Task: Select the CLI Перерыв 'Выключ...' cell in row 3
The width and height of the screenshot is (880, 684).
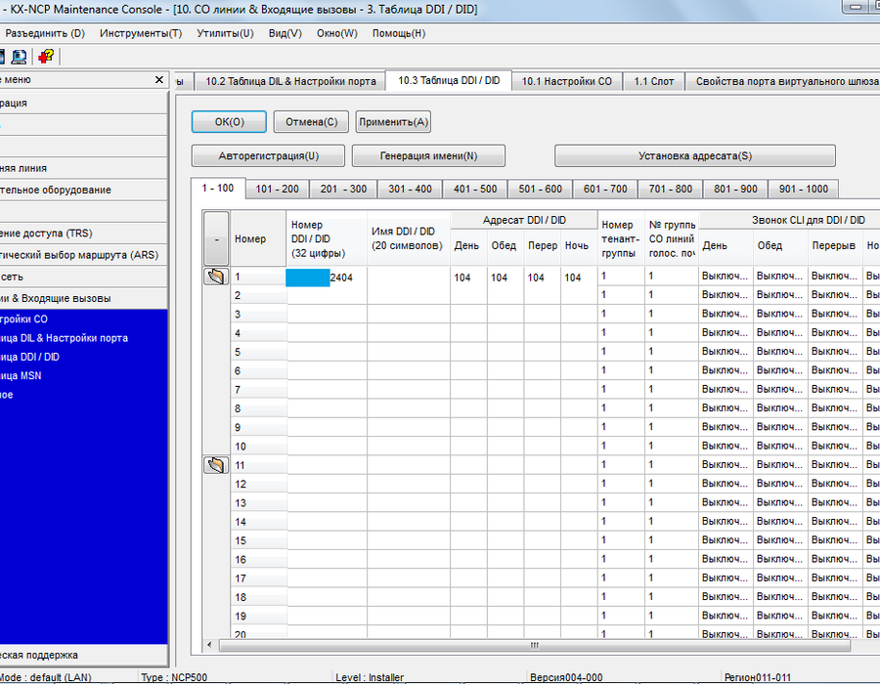Action: [x=835, y=314]
